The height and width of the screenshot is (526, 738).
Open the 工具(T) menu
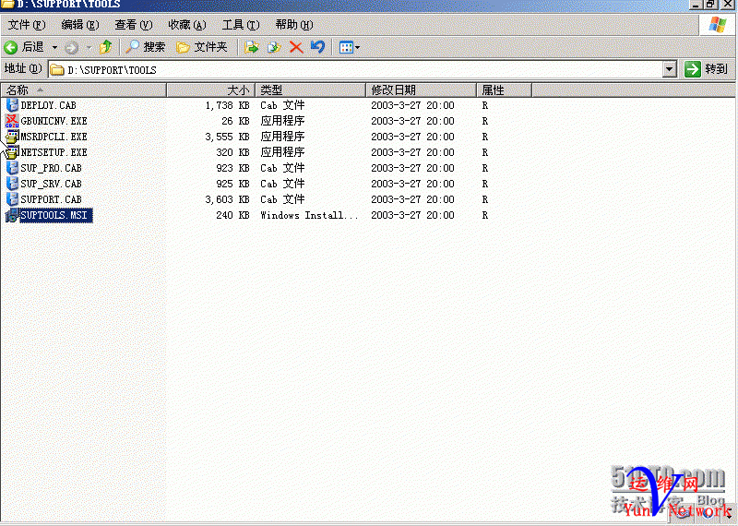coord(241,25)
